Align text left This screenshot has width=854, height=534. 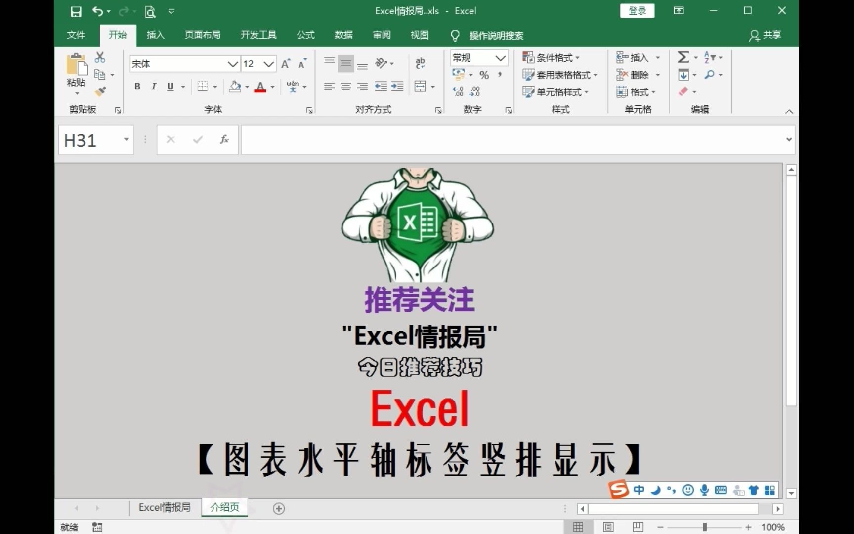pyautogui.click(x=329, y=87)
